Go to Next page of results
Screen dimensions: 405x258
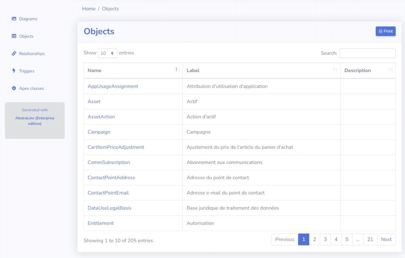click(386, 239)
